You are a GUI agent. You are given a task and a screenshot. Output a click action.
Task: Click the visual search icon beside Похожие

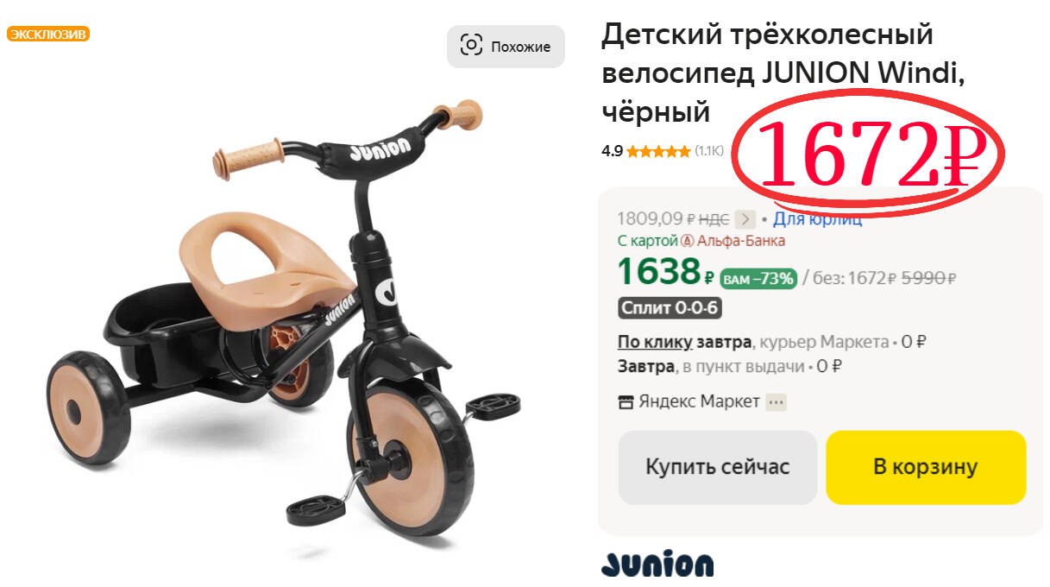471,46
